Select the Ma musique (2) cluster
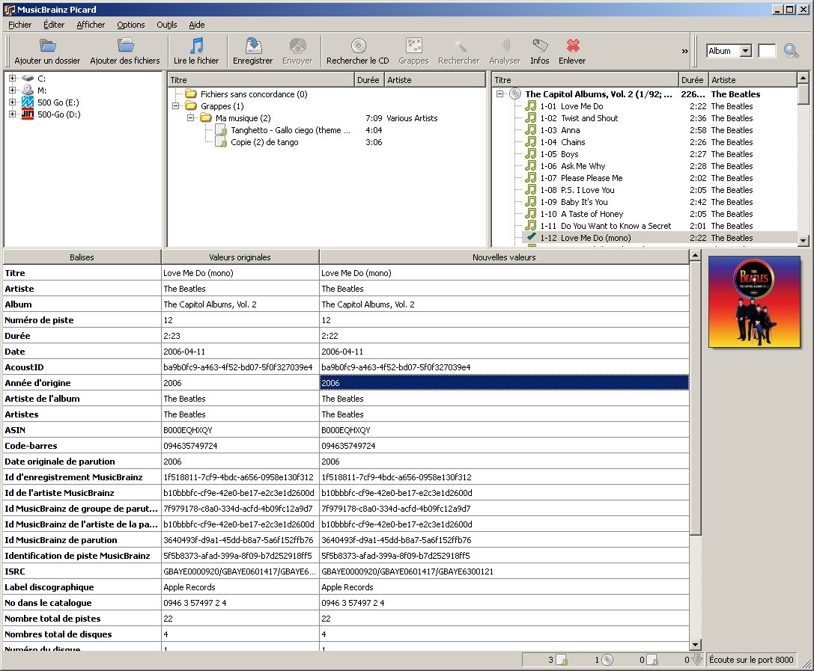Screen dimensions: 814x671 coord(243,117)
